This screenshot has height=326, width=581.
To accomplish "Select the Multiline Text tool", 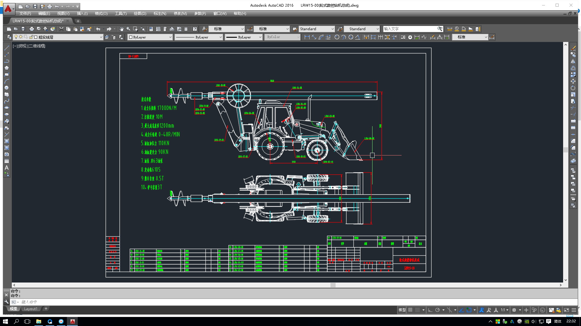I will pos(7,168).
